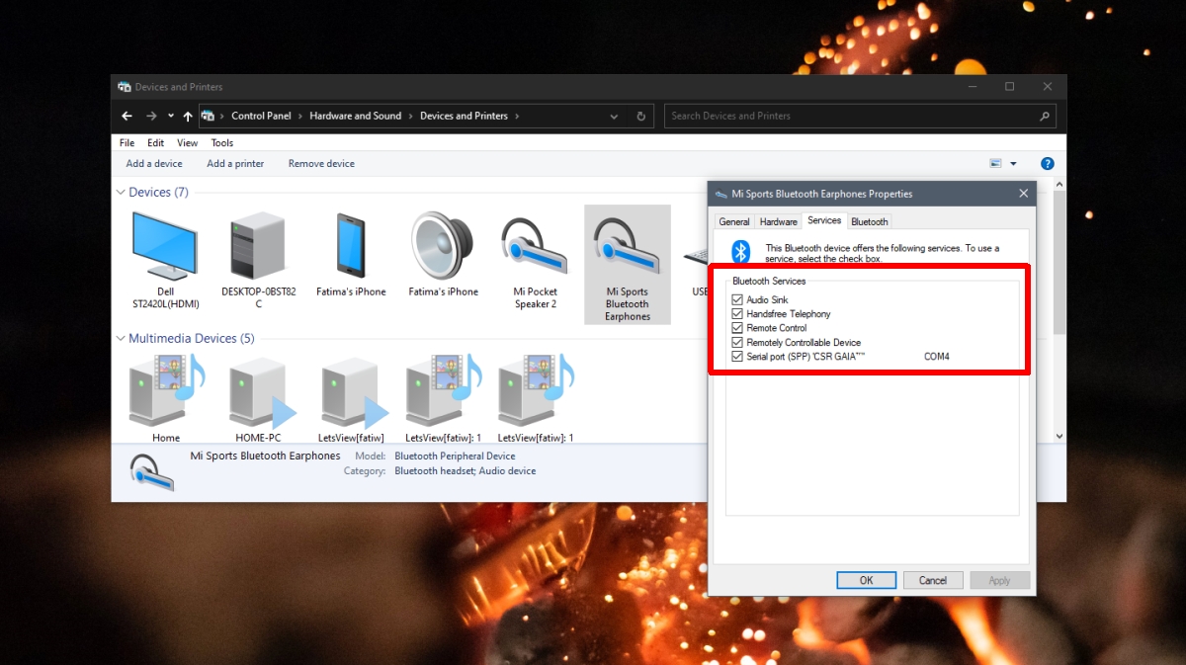Select the Dell ST2420L(HDMI) monitor icon
This screenshot has height=665, width=1186.
(165, 245)
